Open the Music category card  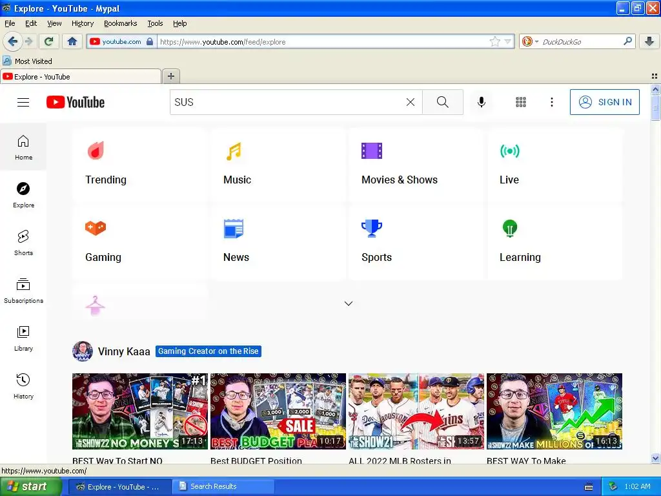tap(278, 164)
